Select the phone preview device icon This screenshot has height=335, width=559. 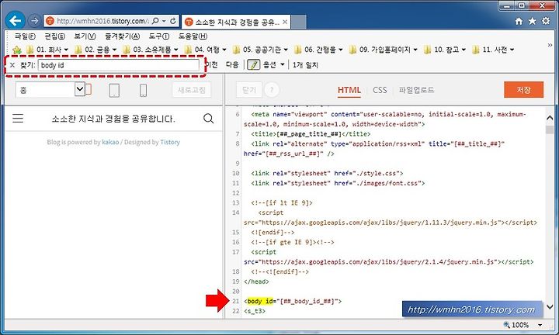click(x=143, y=90)
